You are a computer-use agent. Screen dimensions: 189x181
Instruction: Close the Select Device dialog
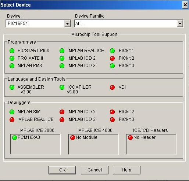185,5
